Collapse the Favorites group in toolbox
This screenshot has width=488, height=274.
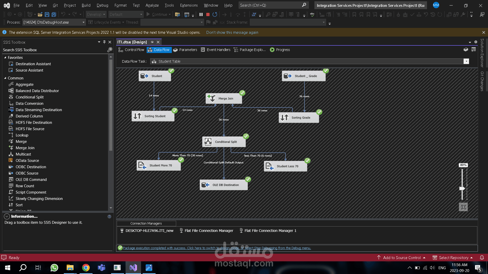(x=5, y=58)
